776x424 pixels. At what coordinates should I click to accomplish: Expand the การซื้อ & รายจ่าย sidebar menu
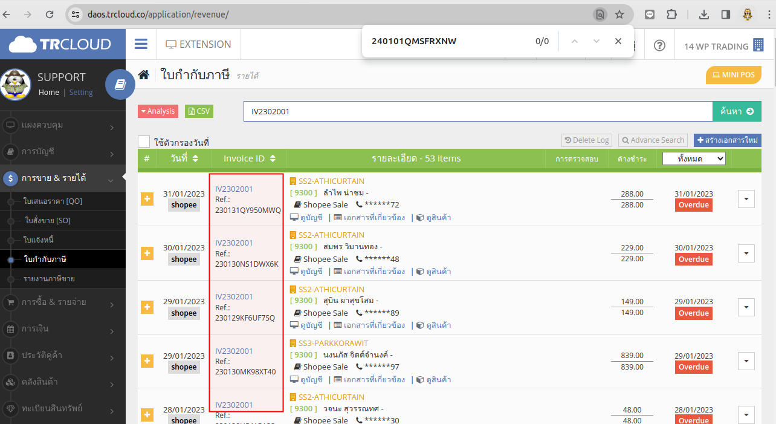click(x=63, y=302)
